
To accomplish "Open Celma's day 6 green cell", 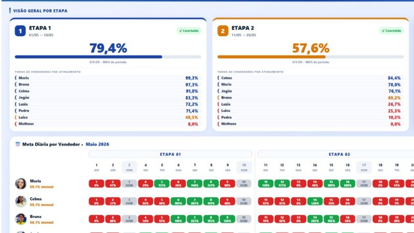I will (178, 201).
